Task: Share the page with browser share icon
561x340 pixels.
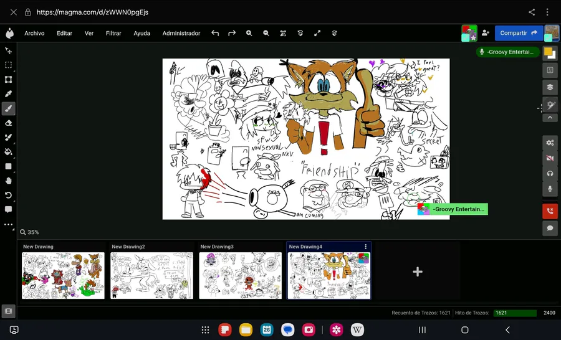Action: coord(532,12)
